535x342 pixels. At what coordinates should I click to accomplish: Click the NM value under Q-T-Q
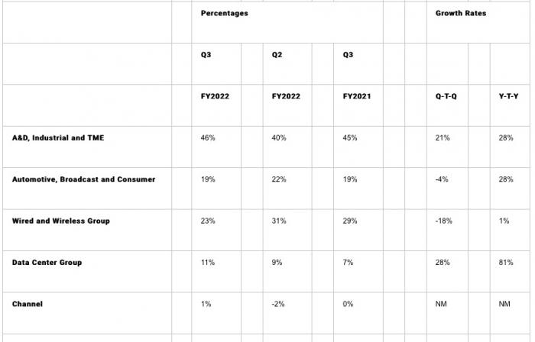point(441,304)
